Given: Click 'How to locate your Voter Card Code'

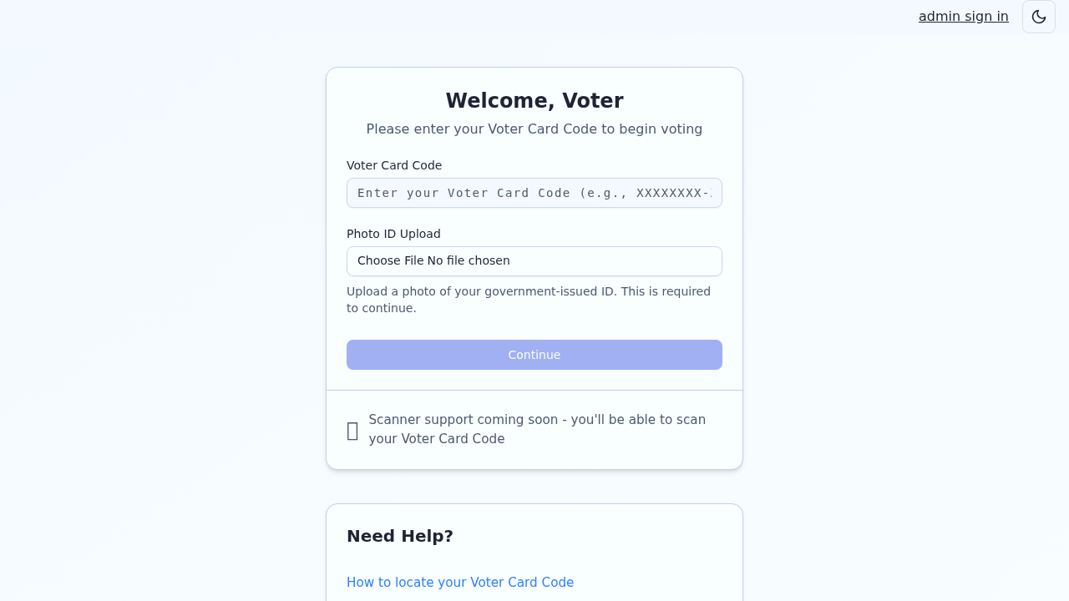Looking at the screenshot, I should [x=460, y=582].
